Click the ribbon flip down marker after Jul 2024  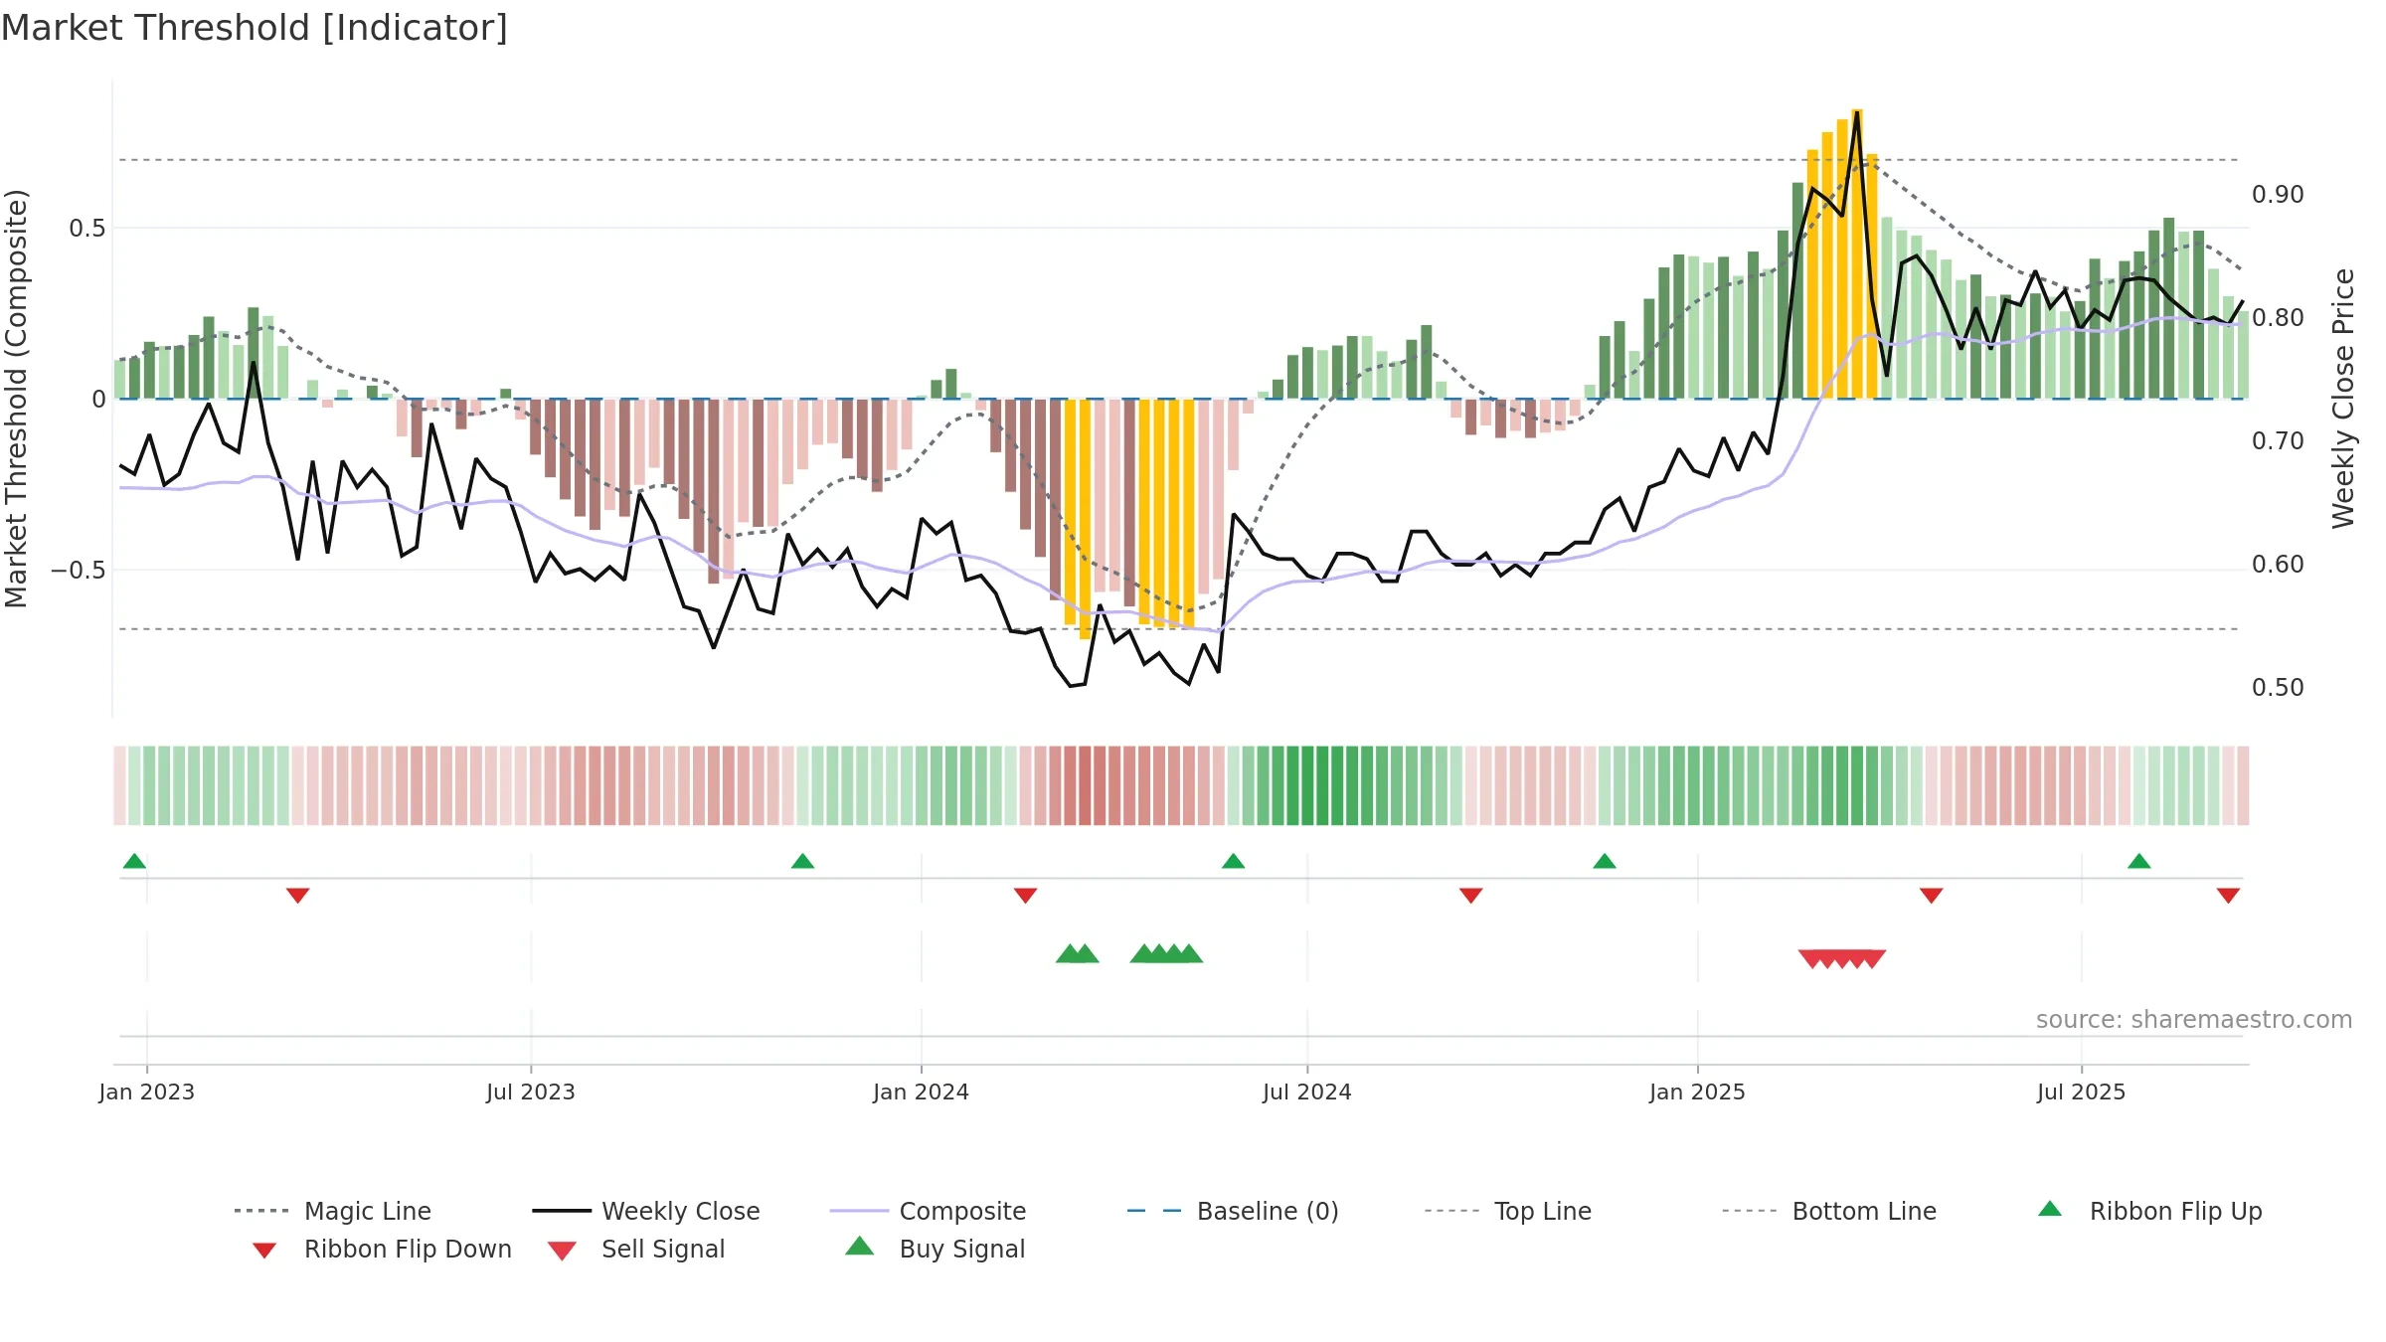click(1470, 896)
